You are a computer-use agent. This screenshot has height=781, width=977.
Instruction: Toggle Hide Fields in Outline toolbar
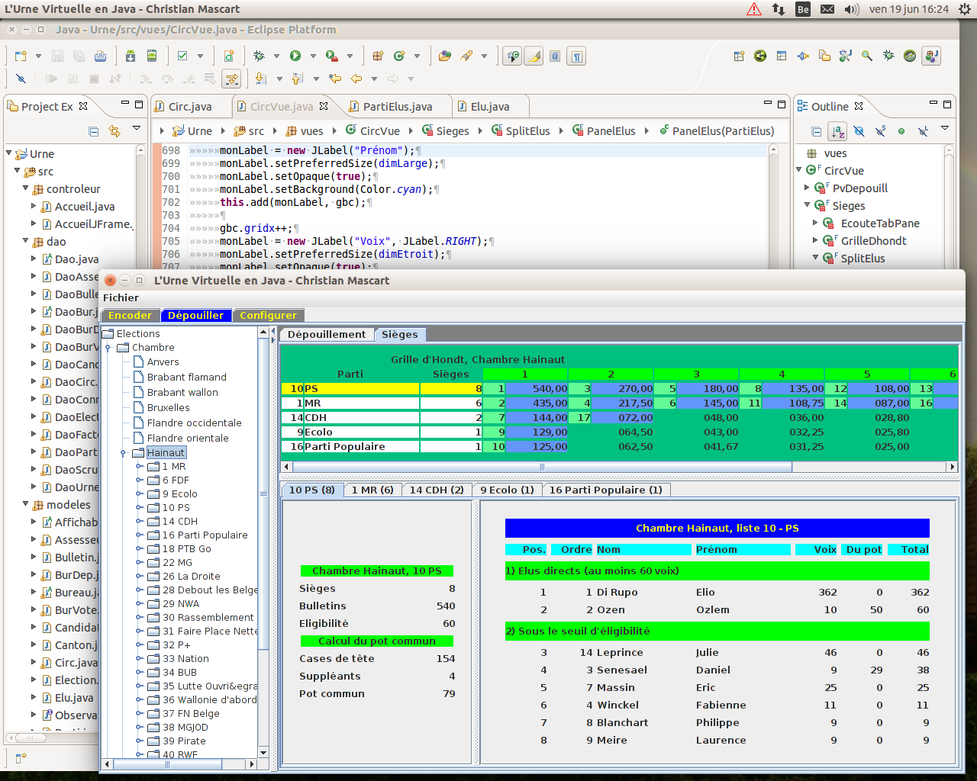(859, 131)
